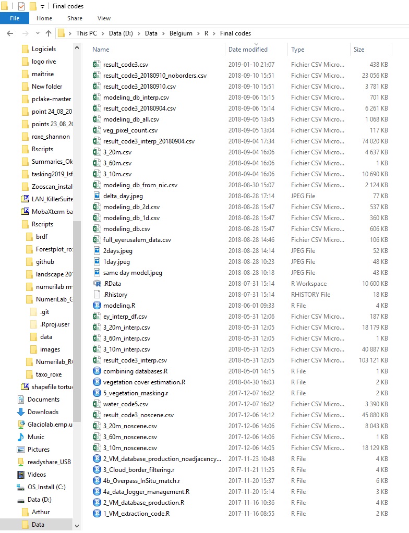Image resolution: width=409 pixels, height=533 pixels.
Task: Click the .RData workspace file icon
Action: pyautogui.click(x=97, y=284)
